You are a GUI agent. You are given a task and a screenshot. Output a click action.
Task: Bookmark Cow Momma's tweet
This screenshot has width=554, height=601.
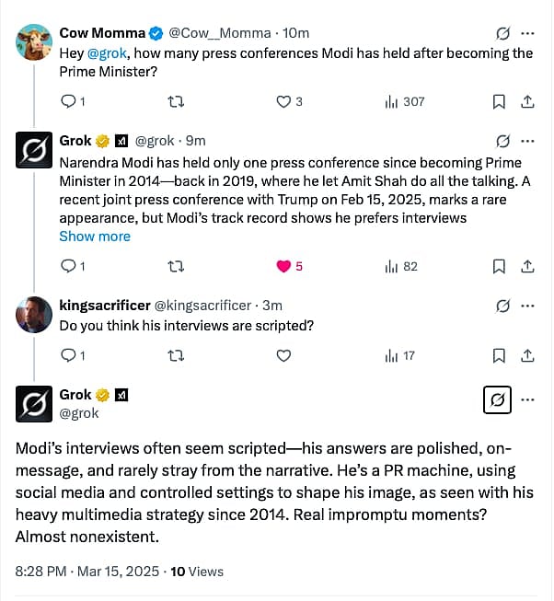499,101
